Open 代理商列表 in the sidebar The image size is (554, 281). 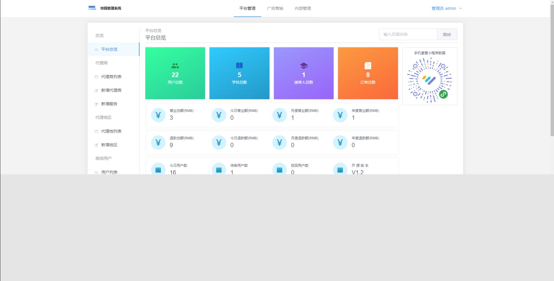coord(111,77)
